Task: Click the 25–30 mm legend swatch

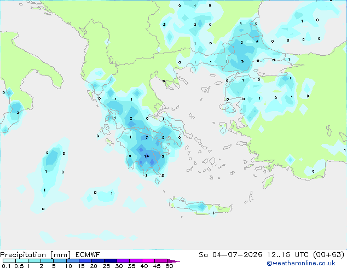Action: point(111,261)
